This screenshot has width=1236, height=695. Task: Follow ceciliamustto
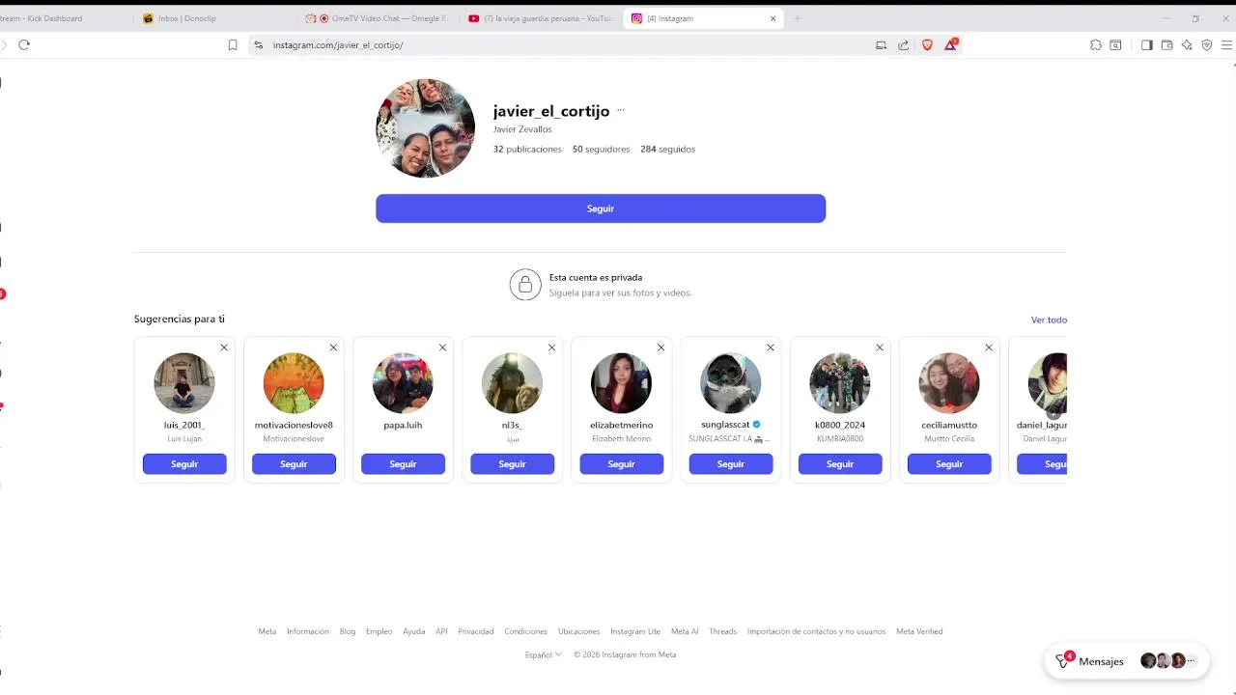point(948,464)
